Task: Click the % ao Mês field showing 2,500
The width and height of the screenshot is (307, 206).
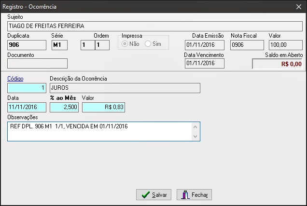Action: click(x=64, y=107)
